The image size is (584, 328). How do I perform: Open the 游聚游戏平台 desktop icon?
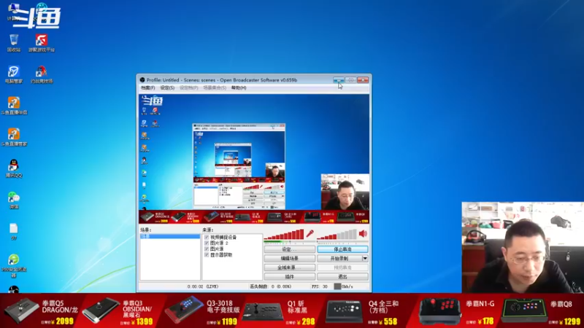tap(42, 43)
